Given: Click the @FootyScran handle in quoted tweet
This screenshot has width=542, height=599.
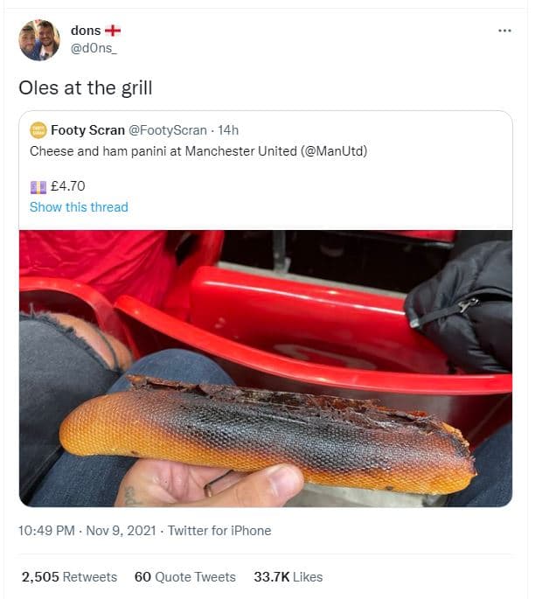Looking at the screenshot, I should 168,130.
